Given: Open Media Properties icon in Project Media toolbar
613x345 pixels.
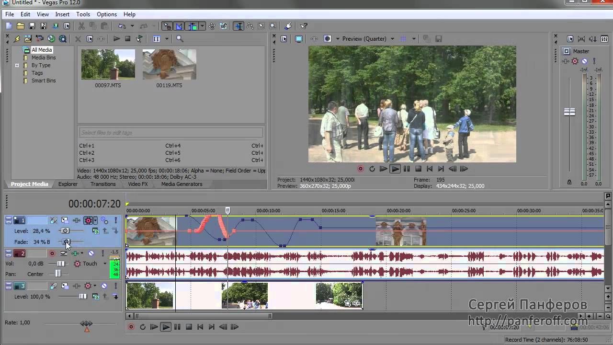Looking at the screenshot, I should point(90,39).
